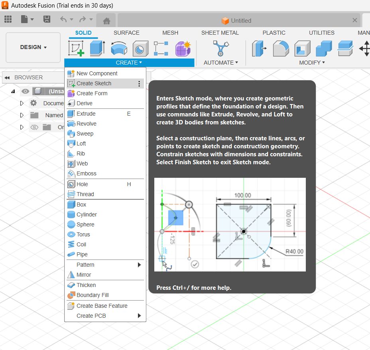Choose Create Sketch from the menu

[x=106, y=83]
